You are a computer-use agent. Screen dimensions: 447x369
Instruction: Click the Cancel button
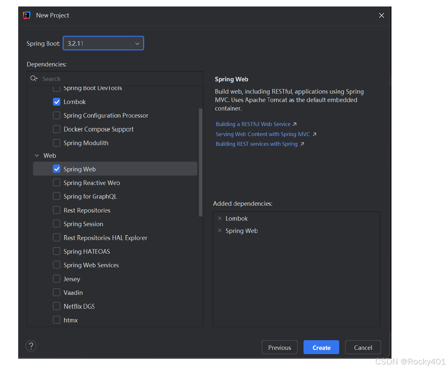coord(363,347)
